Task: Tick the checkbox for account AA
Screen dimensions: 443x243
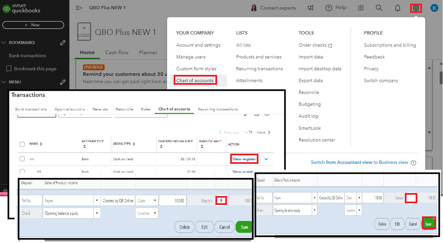Action: (22, 159)
